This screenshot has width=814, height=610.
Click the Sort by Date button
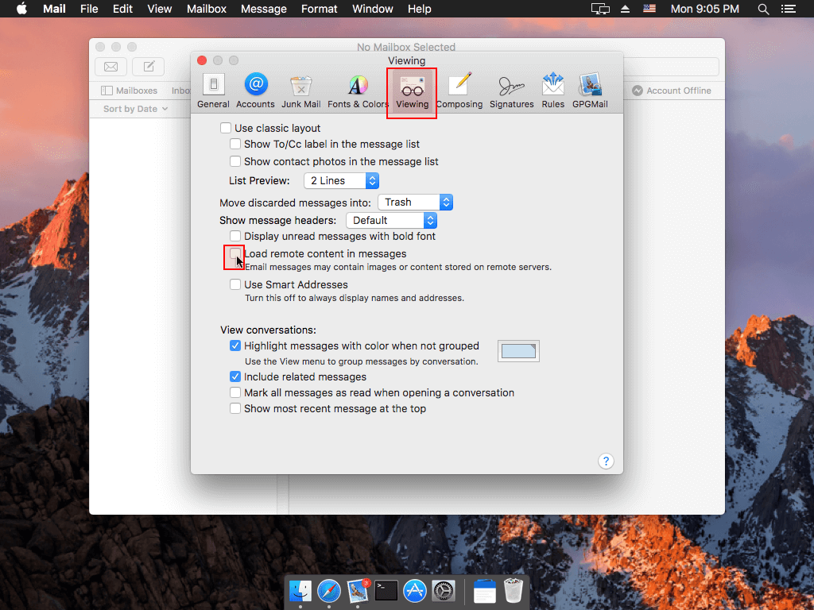coord(135,109)
